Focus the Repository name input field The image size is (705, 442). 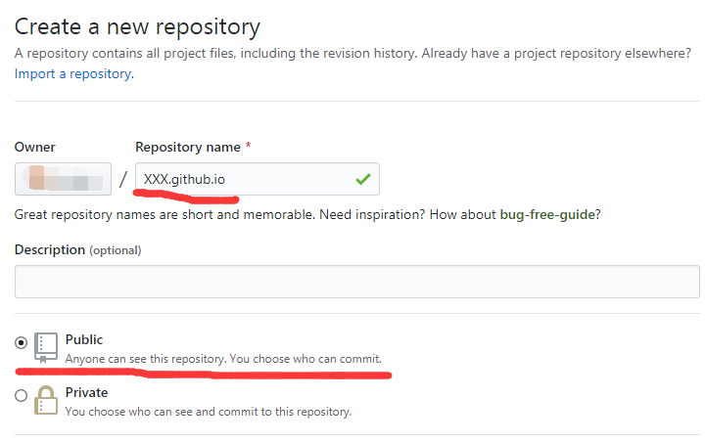245,179
